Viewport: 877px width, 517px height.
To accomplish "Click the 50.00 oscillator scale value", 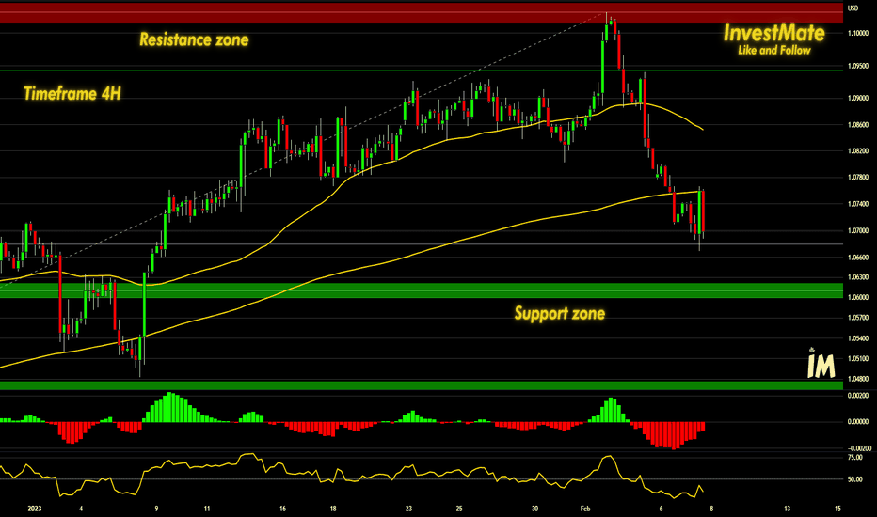I will click(x=855, y=479).
